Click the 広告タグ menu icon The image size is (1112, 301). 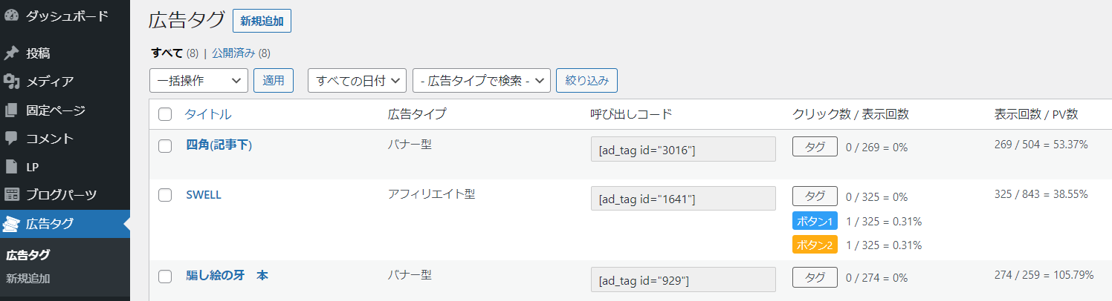coord(11,224)
